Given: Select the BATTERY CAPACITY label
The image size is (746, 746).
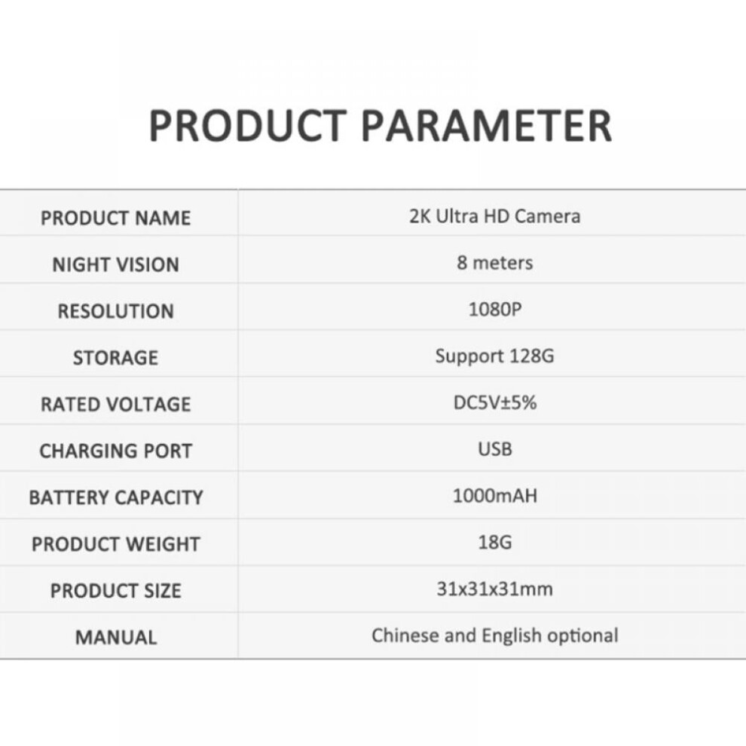Looking at the screenshot, I should [x=115, y=497].
